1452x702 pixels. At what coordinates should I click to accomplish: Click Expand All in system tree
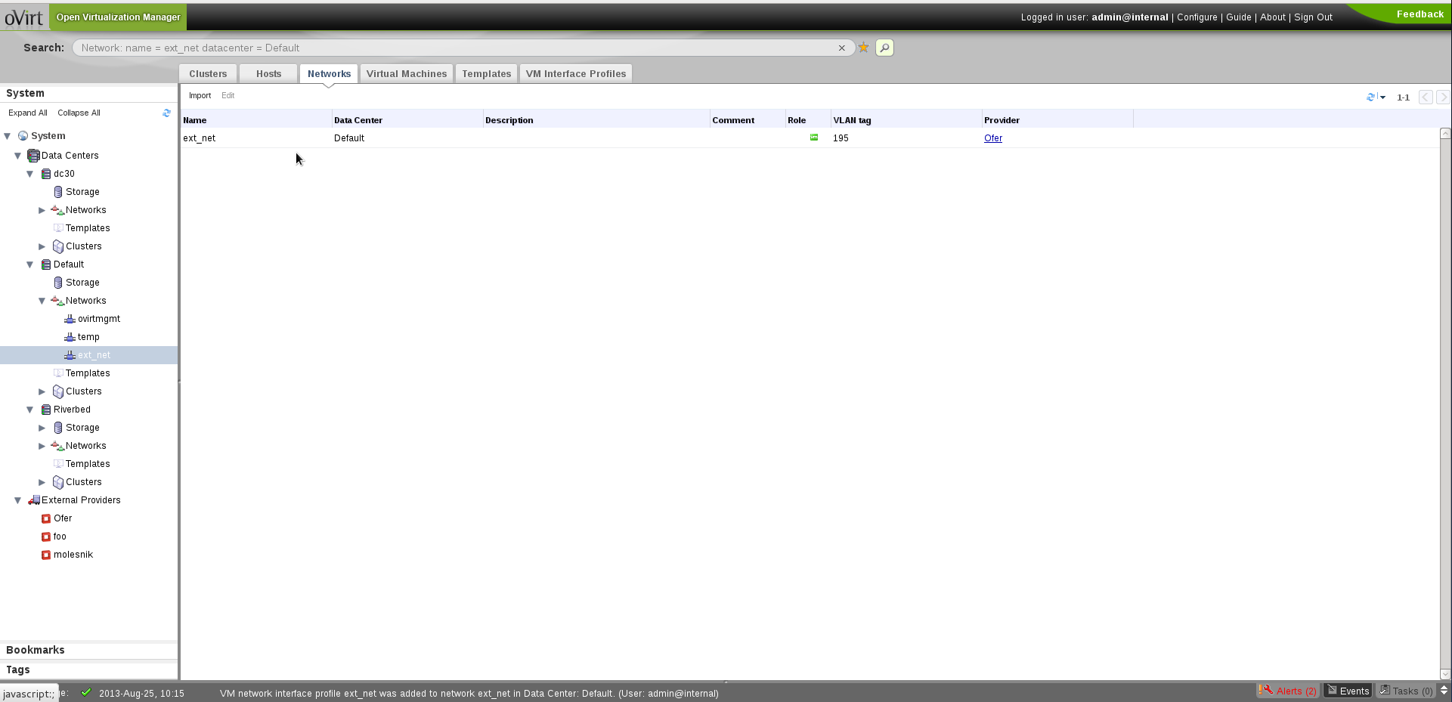(x=27, y=113)
